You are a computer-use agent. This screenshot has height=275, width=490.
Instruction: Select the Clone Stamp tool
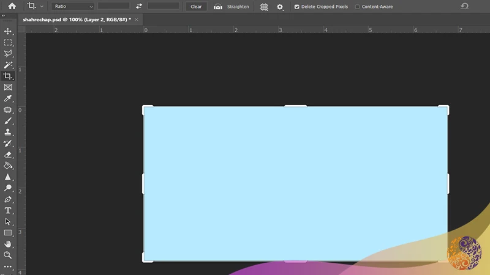tap(8, 132)
